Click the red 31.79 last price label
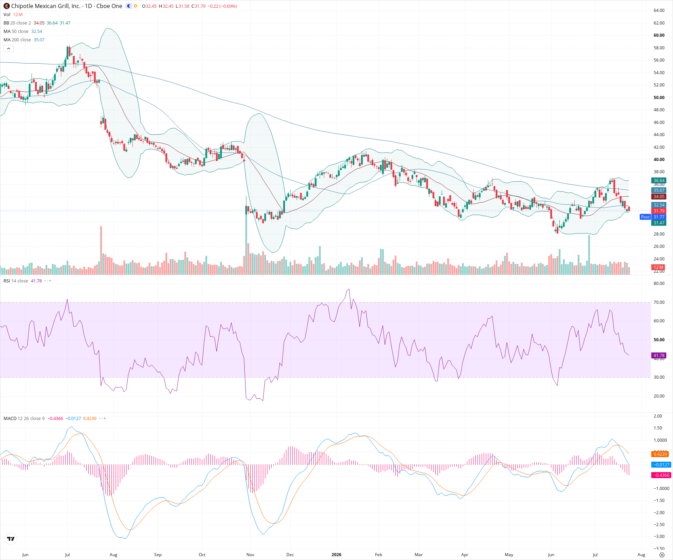This screenshot has height=560, width=673. pos(659,211)
